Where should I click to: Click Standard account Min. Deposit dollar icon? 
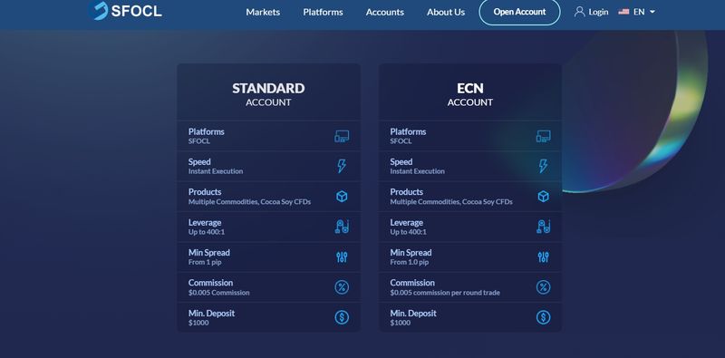pos(342,317)
